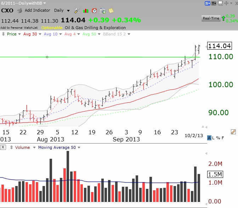Click the printer icon next to CXO
This screenshot has height=208, width=238.
click(19, 11)
